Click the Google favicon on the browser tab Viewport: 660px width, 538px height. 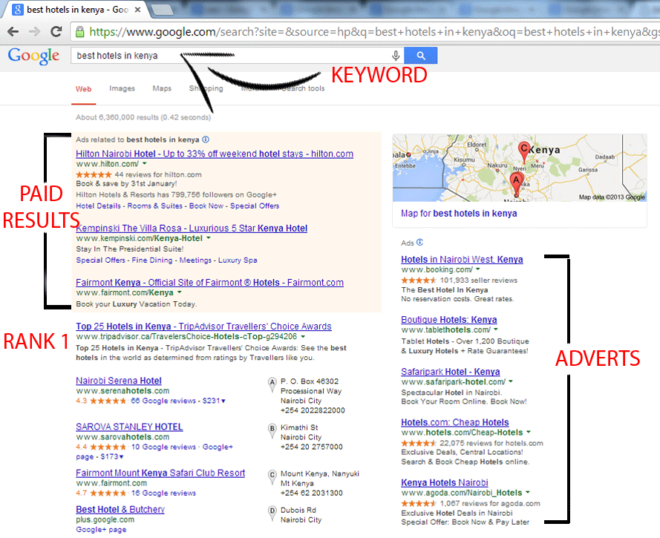(x=17, y=9)
